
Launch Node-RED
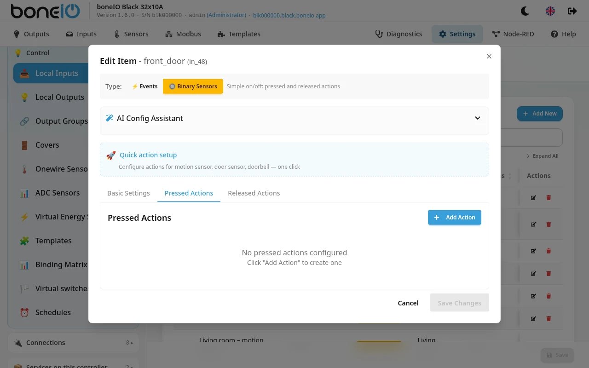click(x=513, y=34)
